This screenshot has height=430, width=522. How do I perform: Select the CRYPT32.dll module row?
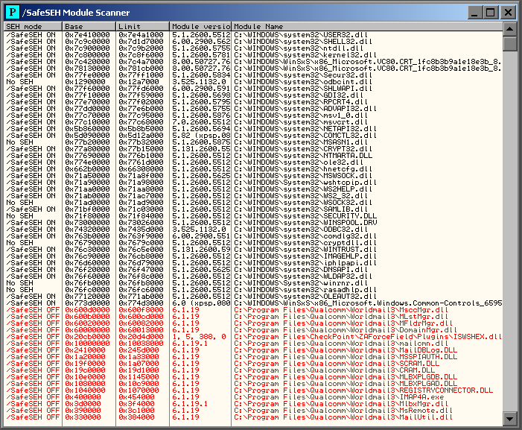253,148
